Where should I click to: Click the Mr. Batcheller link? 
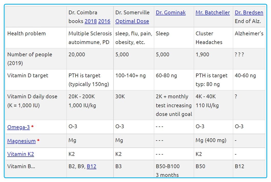[212, 13]
